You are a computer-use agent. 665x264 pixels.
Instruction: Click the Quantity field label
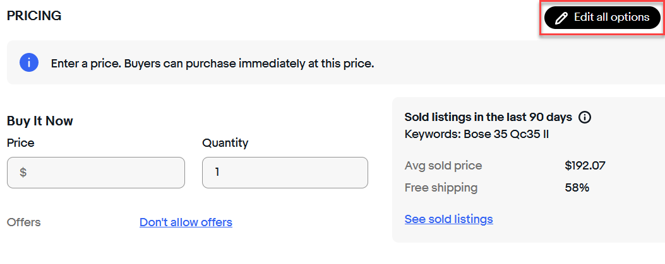click(x=225, y=143)
